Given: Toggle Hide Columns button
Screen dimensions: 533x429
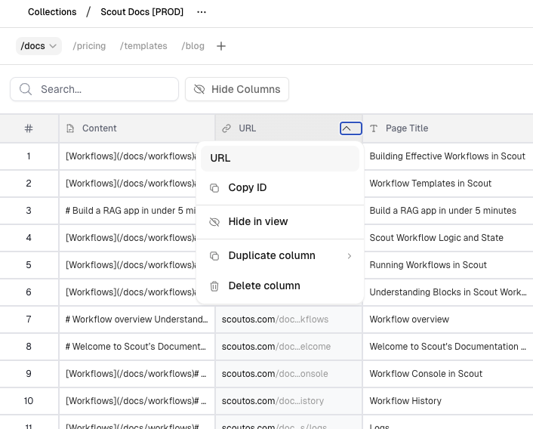Looking at the screenshot, I should [x=237, y=89].
